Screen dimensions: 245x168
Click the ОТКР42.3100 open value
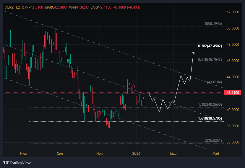[32, 7]
